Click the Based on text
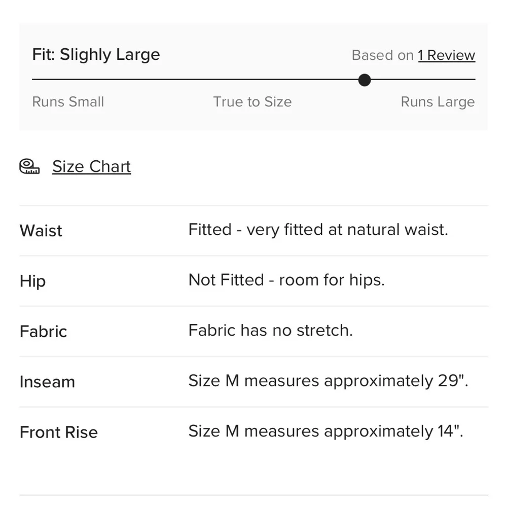The height and width of the screenshot is (507, 507). [x=383, y=55]
